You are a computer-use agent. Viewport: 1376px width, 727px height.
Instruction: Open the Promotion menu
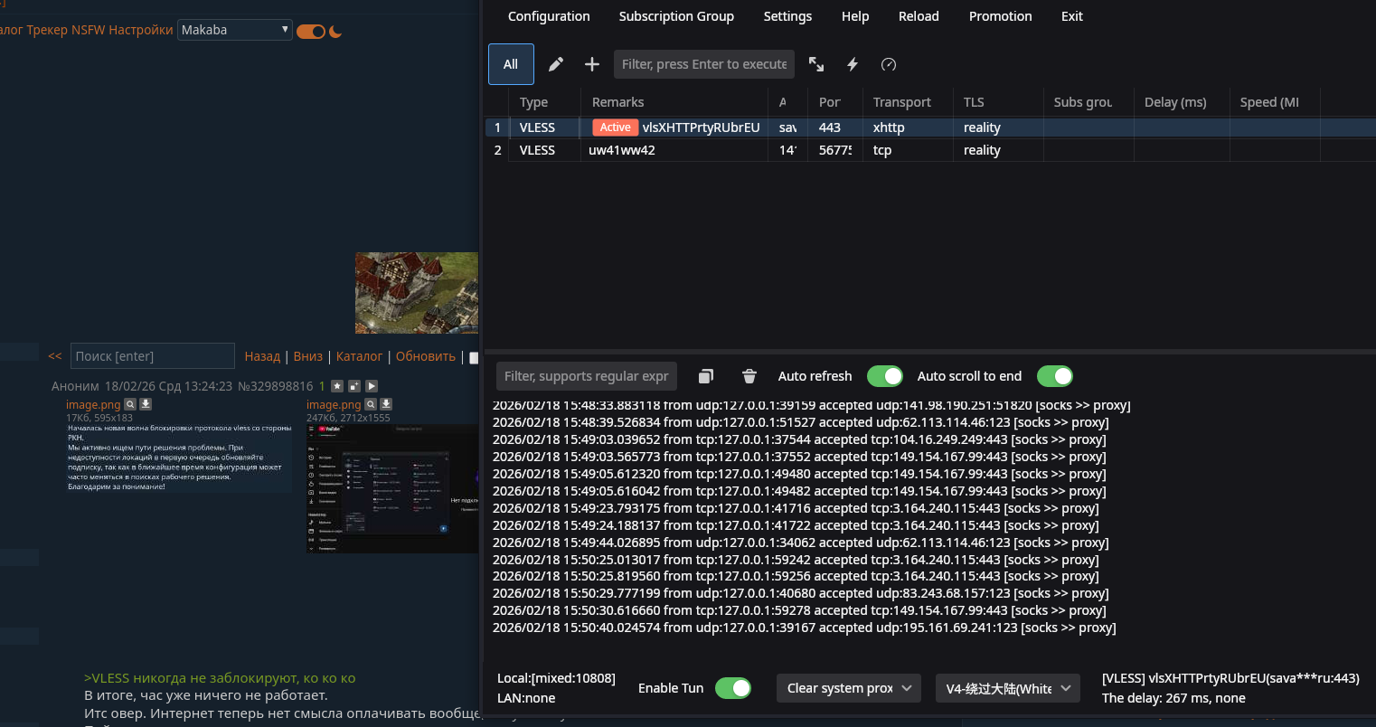tap(1000, 16)
